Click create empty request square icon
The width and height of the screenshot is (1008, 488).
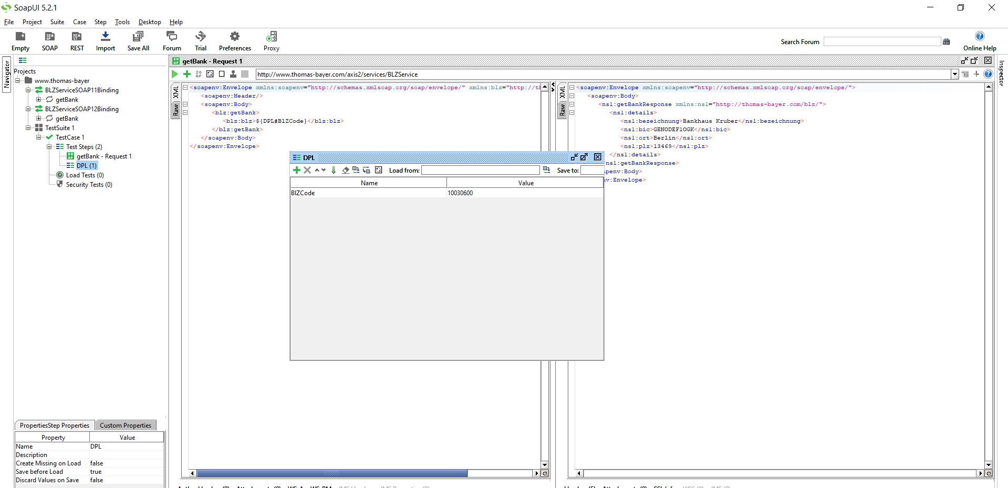click(x=222, y=74)
